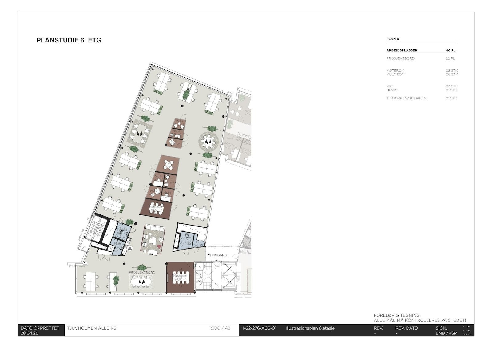Click the 46 PL value

pos(450,50)
